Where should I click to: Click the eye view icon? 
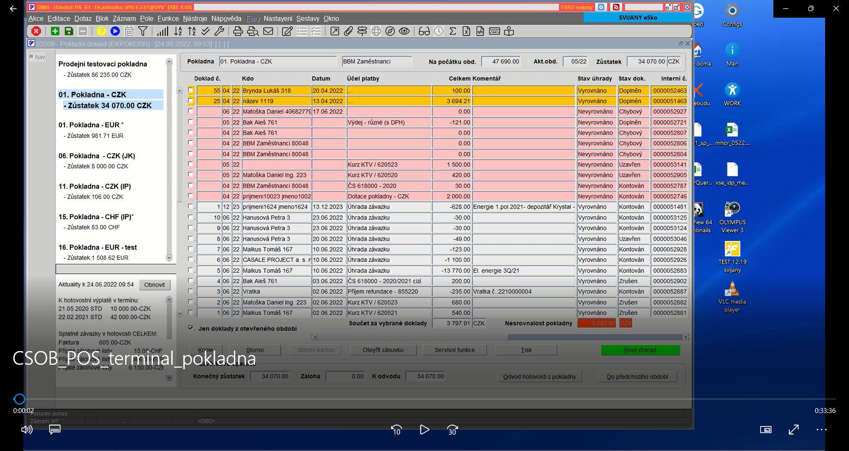404,31
